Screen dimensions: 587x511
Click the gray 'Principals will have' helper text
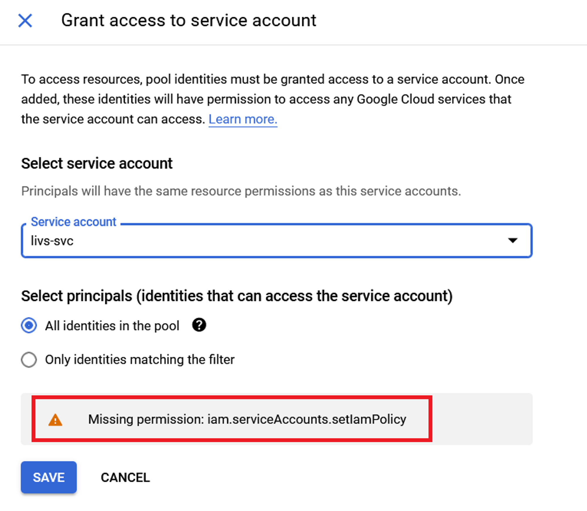coord(241,191)
